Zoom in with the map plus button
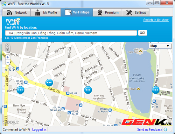This screenshot has width=175, height=134. click(x=8, y=57)
